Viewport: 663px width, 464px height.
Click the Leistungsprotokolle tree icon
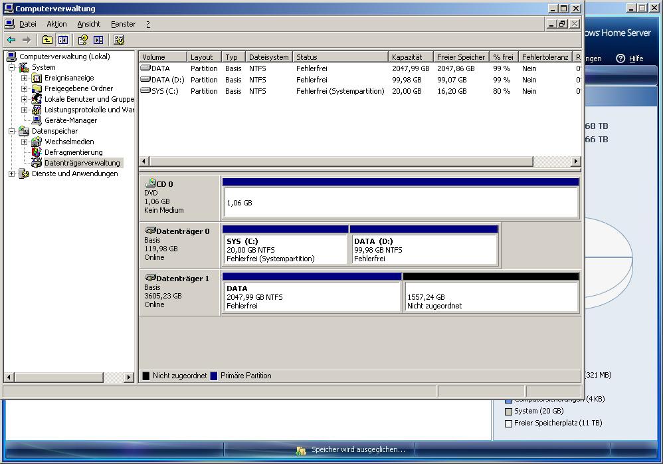[37, 110]
